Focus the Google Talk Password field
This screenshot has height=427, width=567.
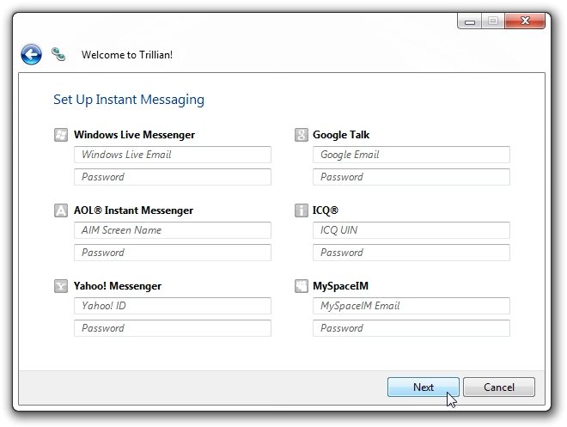pyautogui.click(x=412, y=177)
